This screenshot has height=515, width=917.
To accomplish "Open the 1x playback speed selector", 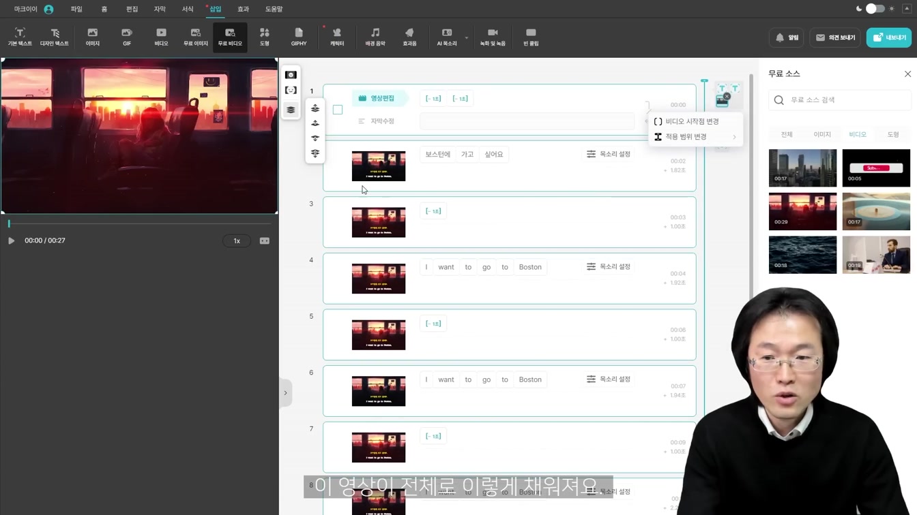I will click(237, 240).
